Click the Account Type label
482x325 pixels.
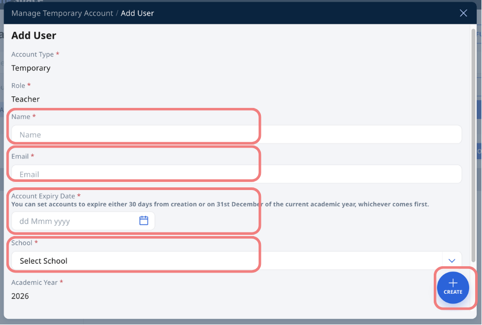[x=32, y=55]
